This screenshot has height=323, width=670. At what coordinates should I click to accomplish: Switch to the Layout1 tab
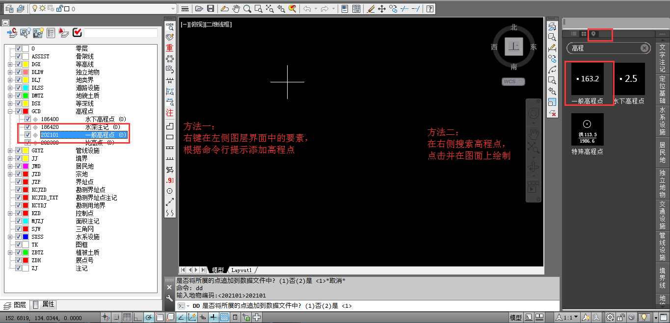(x=241, y=270)
